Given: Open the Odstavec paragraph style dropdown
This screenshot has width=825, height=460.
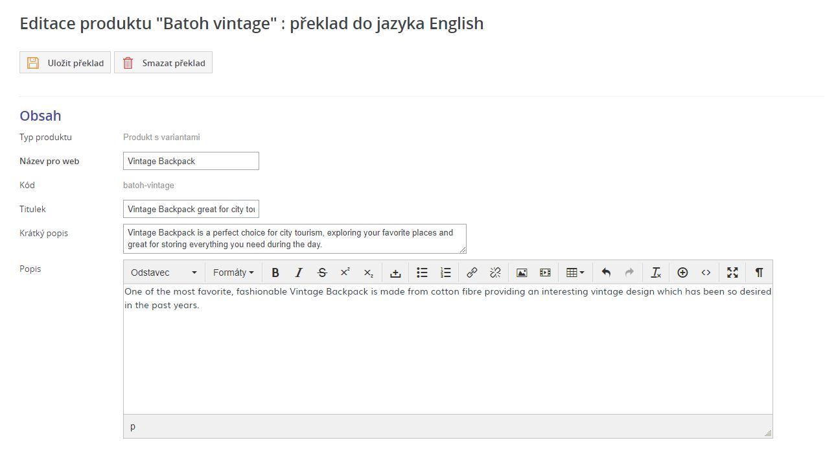Looking at the screenshot, I should coord(164,272).
